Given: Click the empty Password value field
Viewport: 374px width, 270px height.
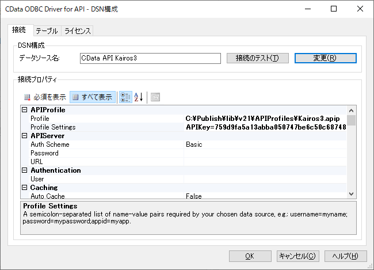Looking at the screenshot, I should pyautogui.click(x=265, y=153).
